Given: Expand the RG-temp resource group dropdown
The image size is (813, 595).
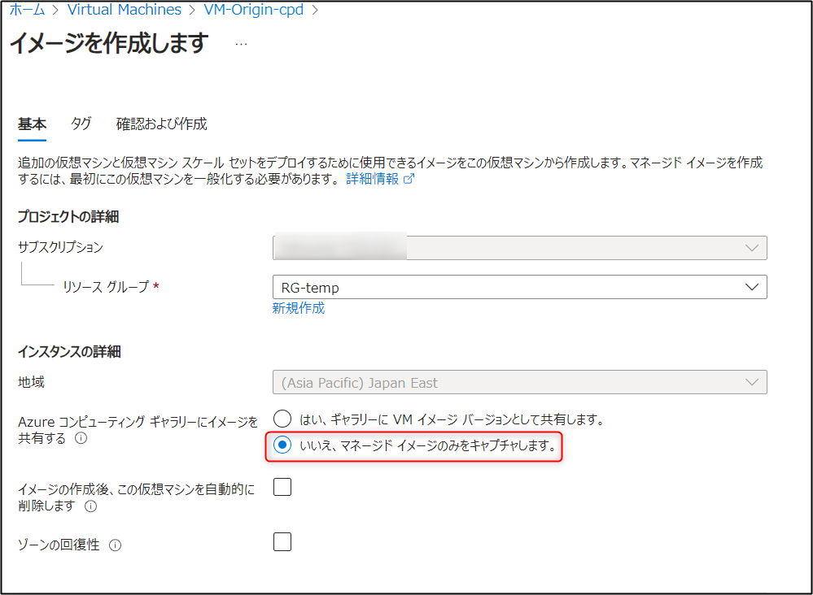Looking at the screenshot, I should 519,287.
